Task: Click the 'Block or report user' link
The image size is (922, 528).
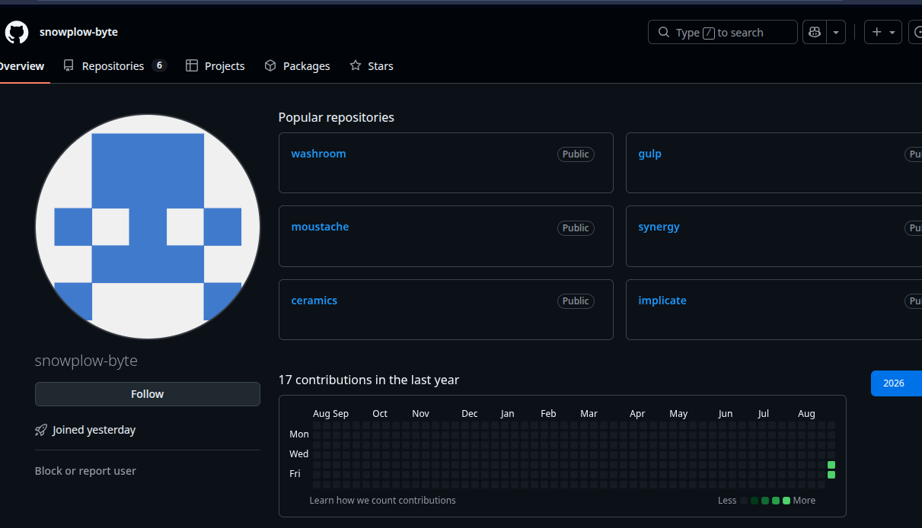Action: pyautogui.click(x=85, y=471)
